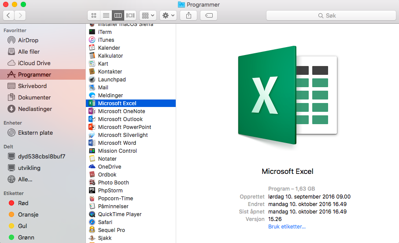Select Mission Control
This screenshot has height=243, width=399.
coord(131,151)
